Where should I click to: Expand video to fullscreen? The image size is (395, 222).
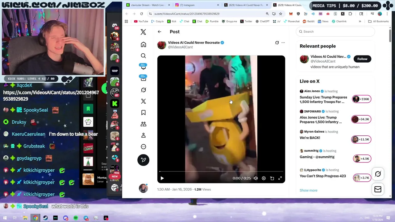(x=280, y=178)
